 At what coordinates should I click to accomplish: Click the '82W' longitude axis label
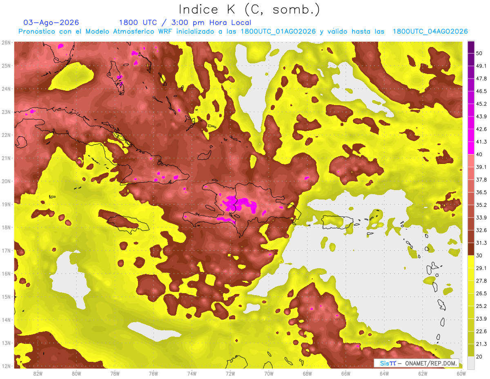38,373
